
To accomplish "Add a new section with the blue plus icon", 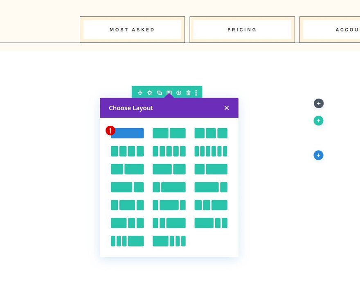I will point(318,155).
